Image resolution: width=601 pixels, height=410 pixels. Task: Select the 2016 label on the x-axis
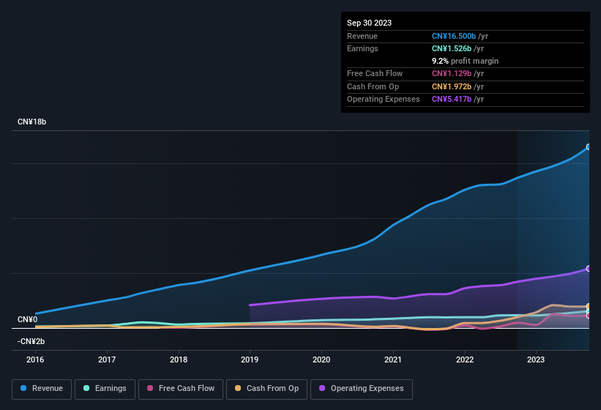(x=35, y=359)
